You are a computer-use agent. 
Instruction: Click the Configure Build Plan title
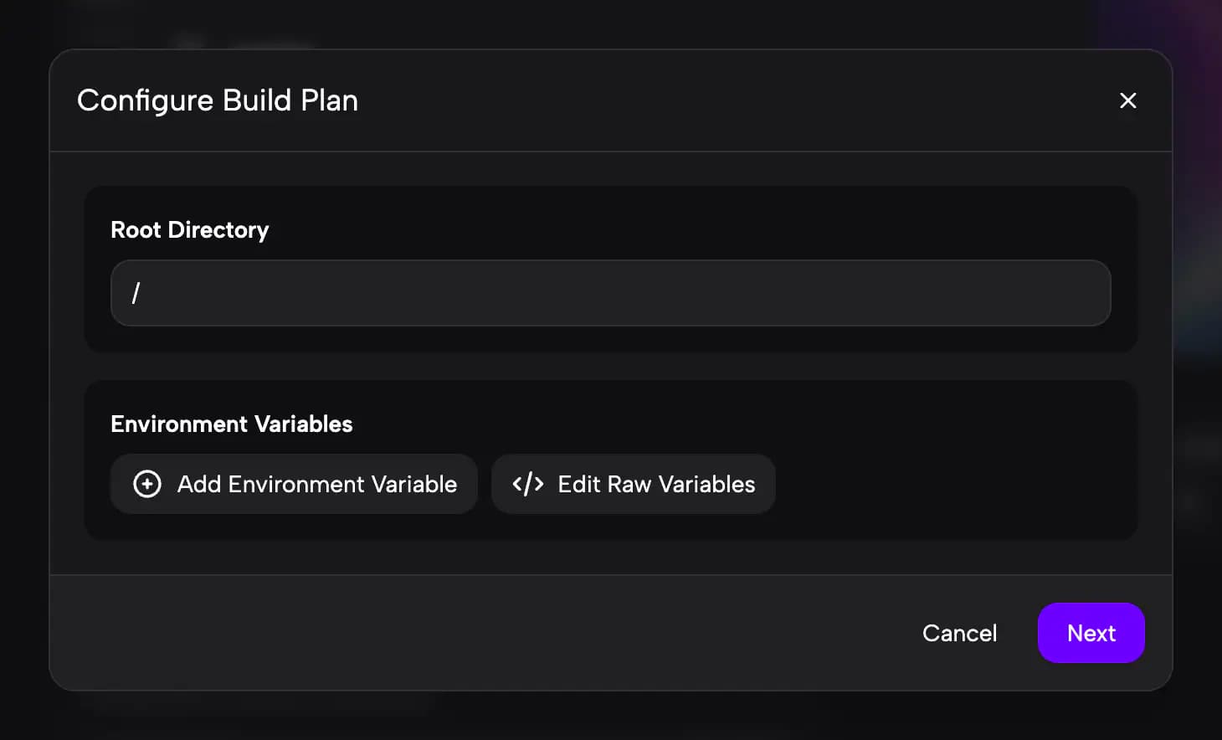(218, 100)
